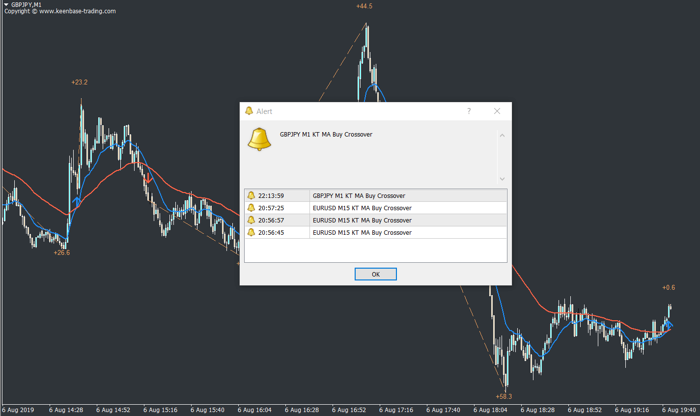
Task: Select the 22:13:59 GBPJPY alert row
Action: pyautogui.click(x=375, y=195)
